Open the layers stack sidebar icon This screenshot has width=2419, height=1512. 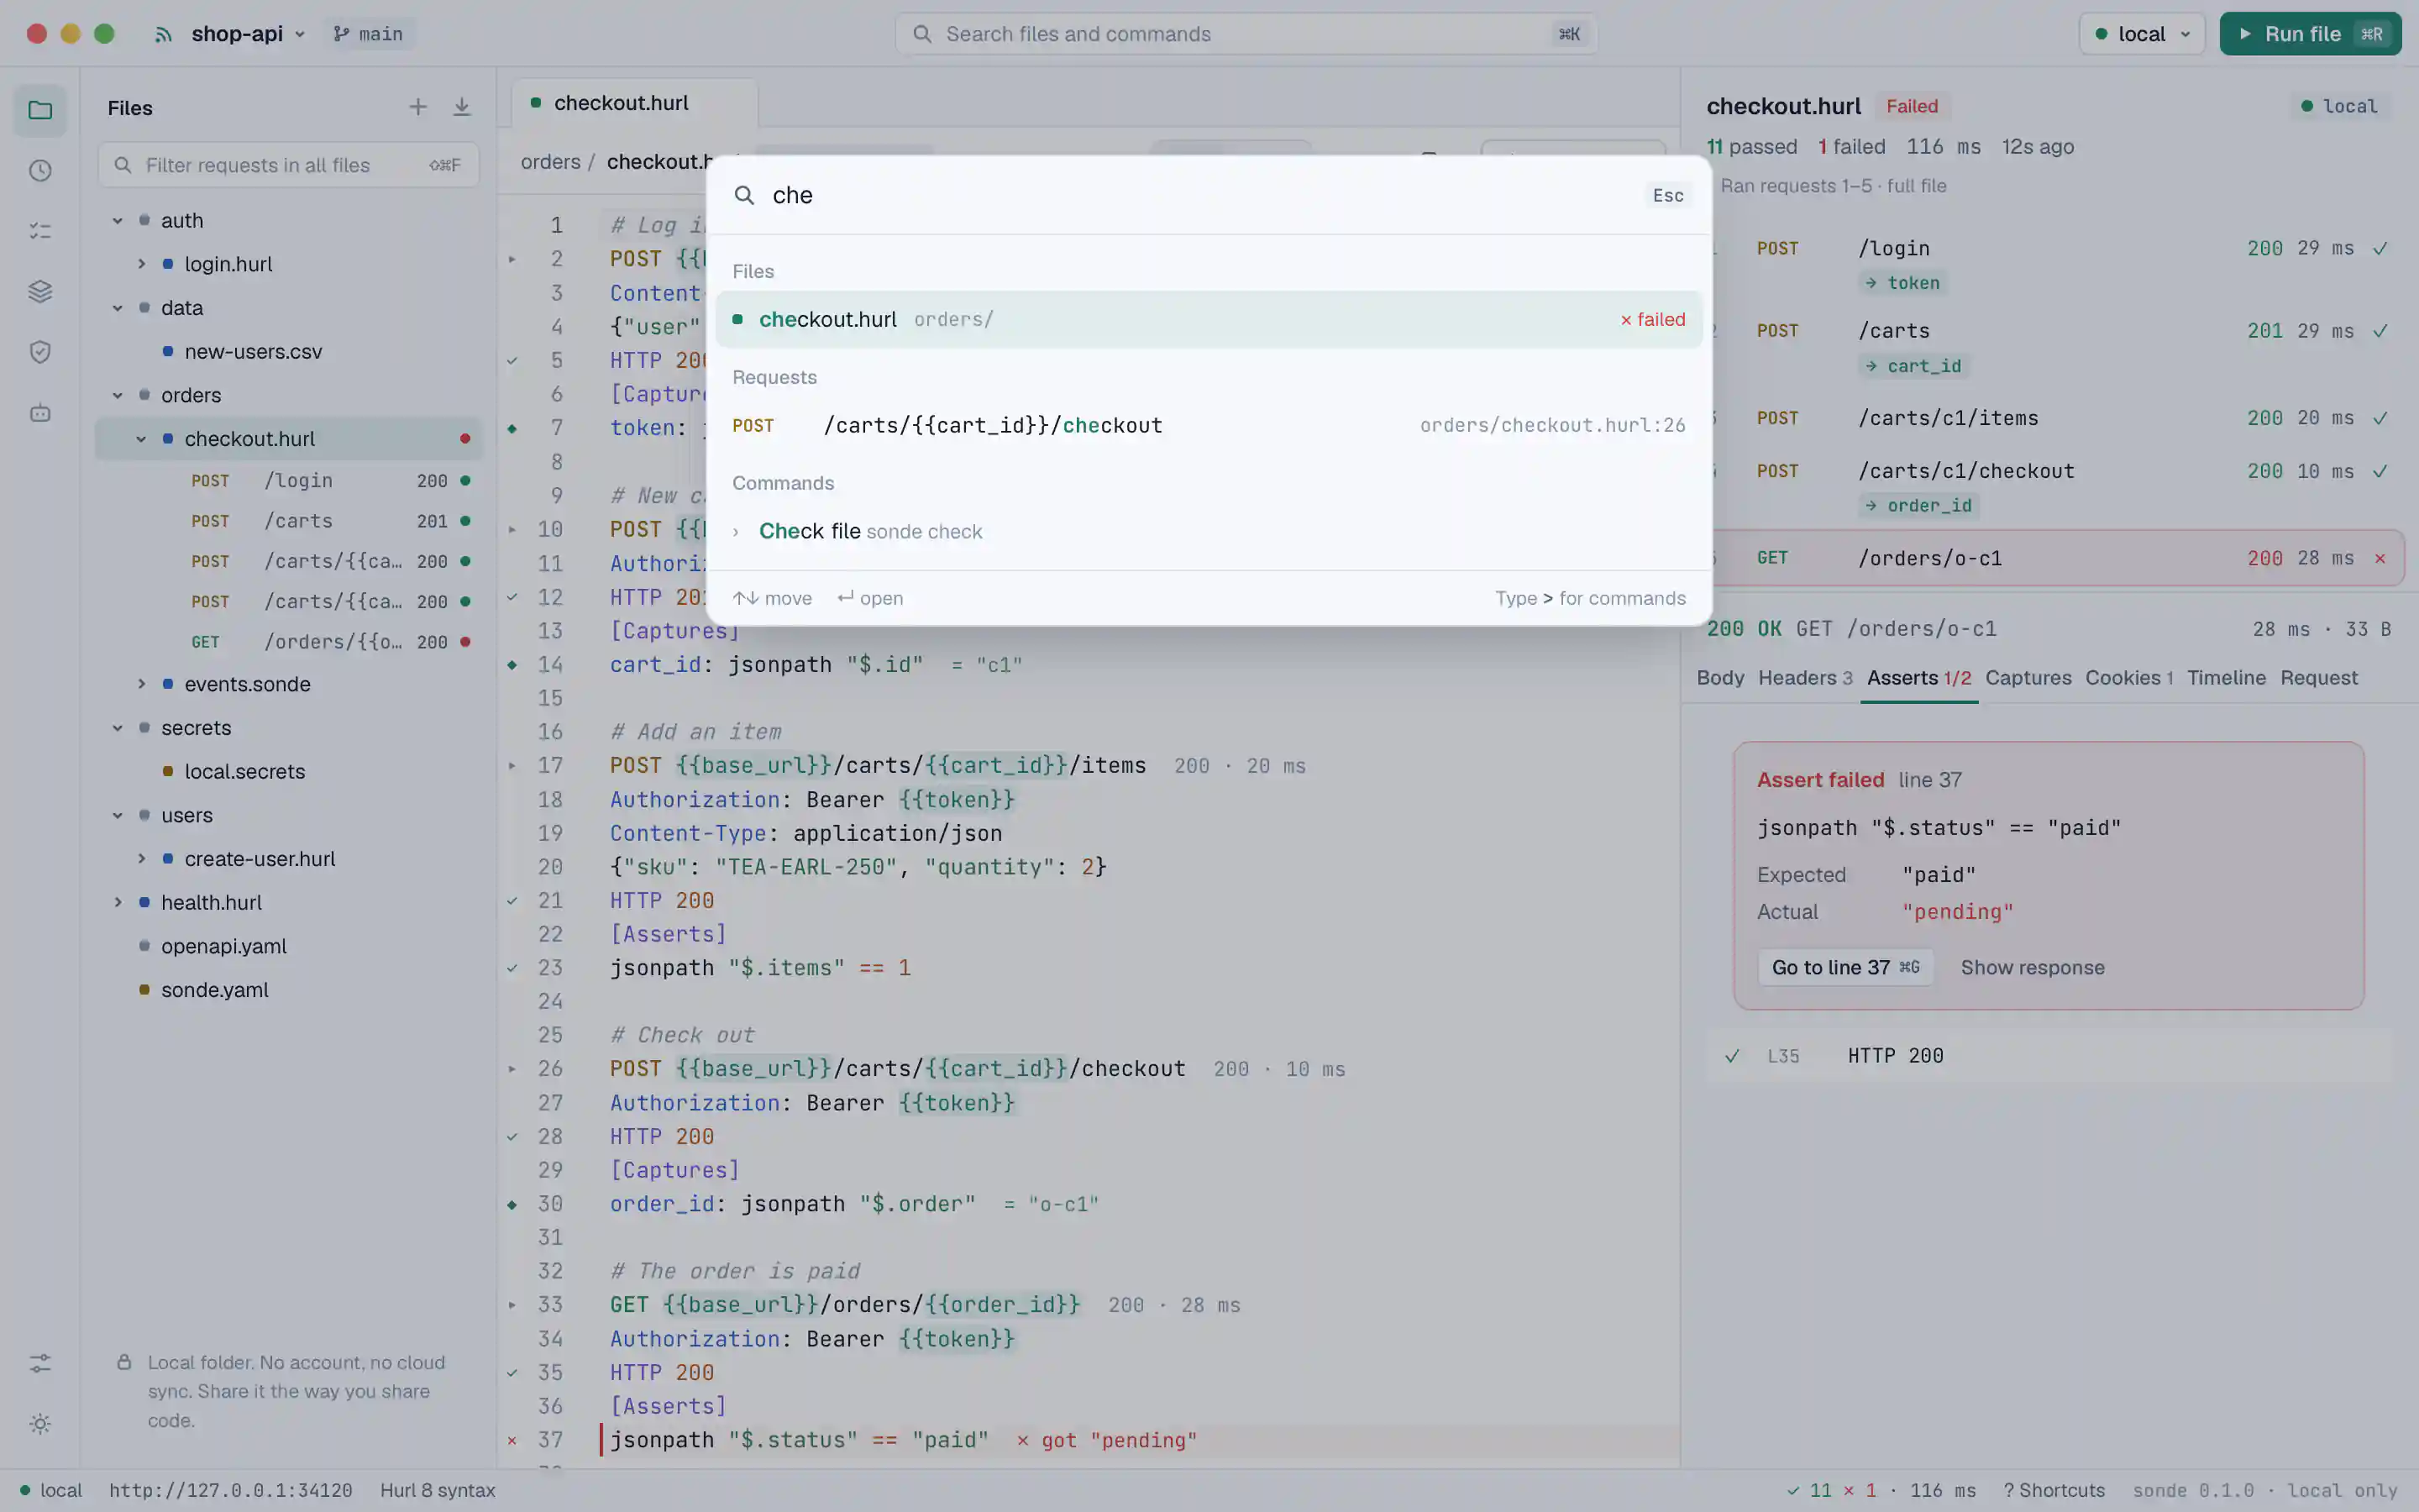point(40,292)
